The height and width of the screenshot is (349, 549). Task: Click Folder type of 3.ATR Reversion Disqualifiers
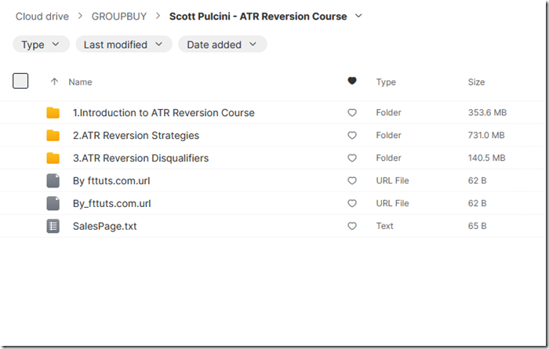click(x=389, y=158)
